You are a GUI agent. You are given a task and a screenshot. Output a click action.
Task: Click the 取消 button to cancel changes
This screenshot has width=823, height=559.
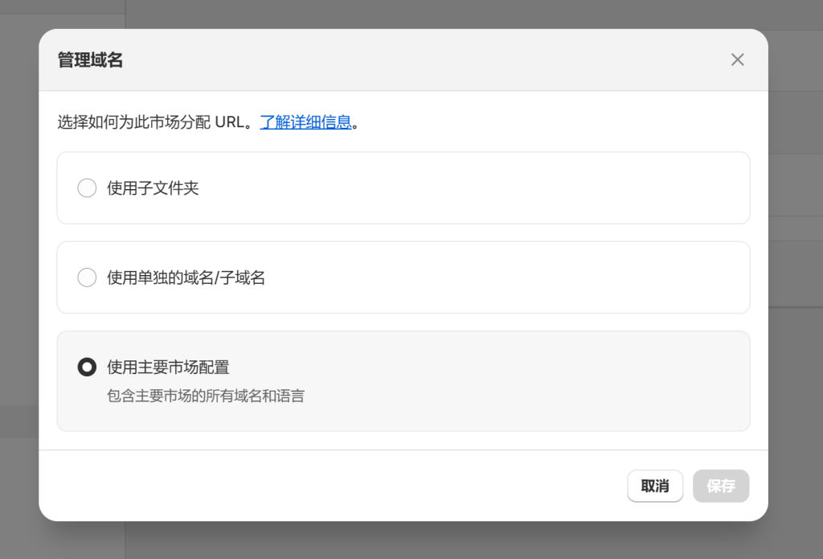coord(654,486)
